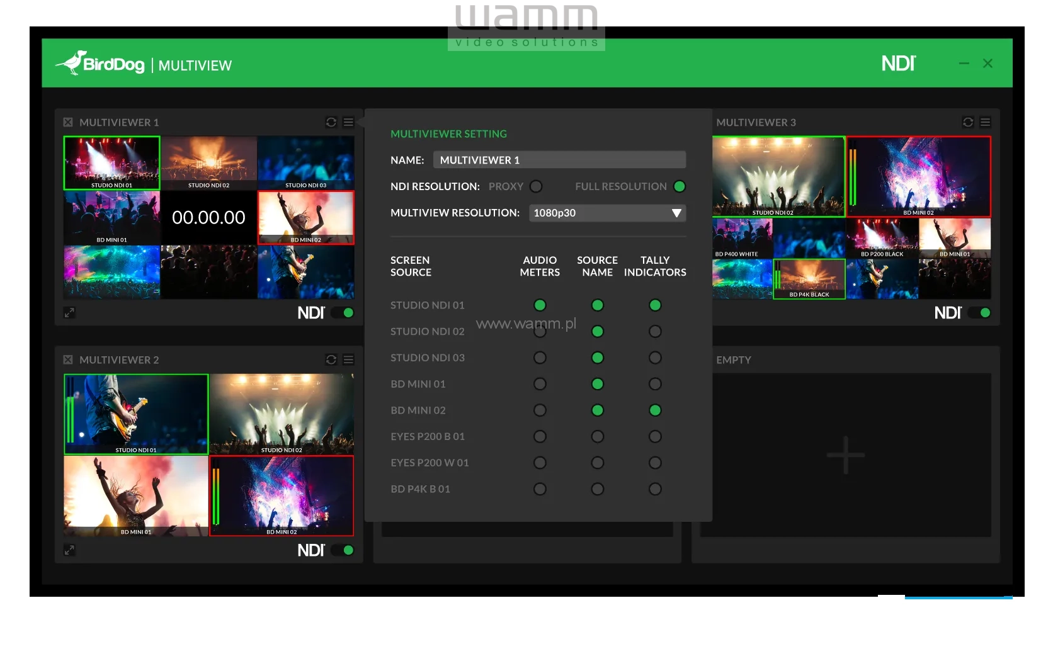
Task: Turn on audio meters for BD P4K B 01
Action: (x=540, y=489)
